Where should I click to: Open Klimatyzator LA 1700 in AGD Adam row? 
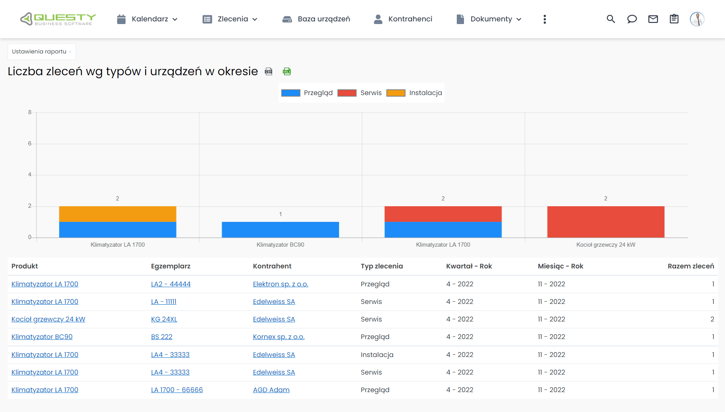45,390
